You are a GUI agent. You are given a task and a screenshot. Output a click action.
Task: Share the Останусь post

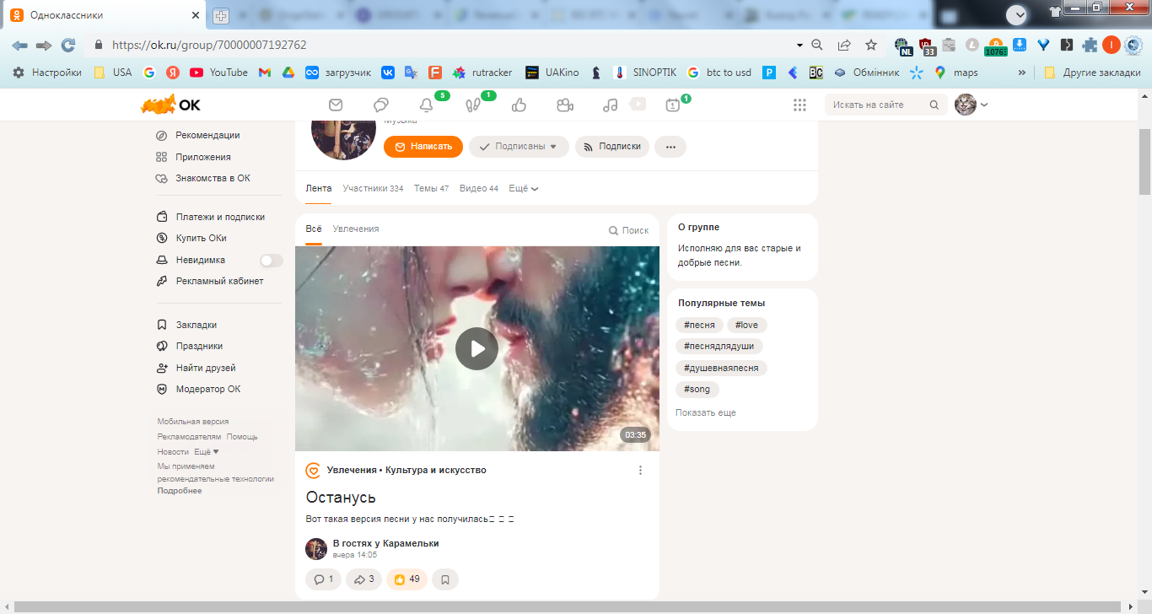(x=363, y=579)
